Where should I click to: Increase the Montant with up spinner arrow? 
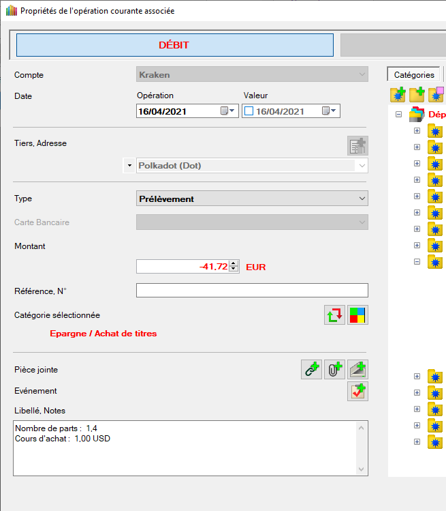tap(234, 263)
